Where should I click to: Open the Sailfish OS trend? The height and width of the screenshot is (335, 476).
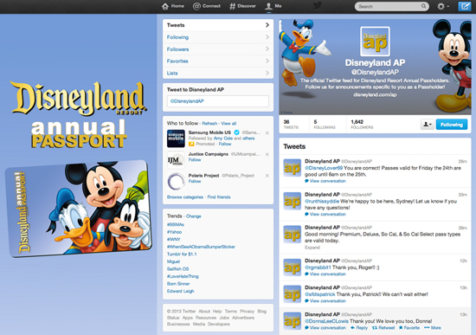coord(177,269)
